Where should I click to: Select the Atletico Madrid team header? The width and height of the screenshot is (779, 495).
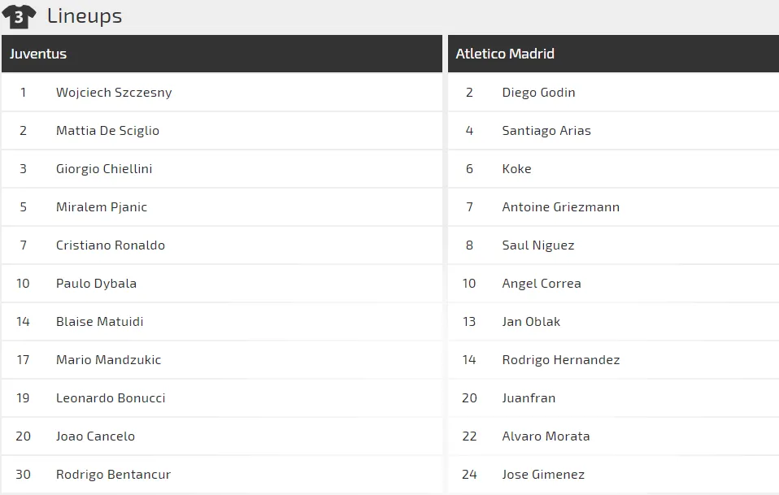pyautogui.click(x=505, y=54)
